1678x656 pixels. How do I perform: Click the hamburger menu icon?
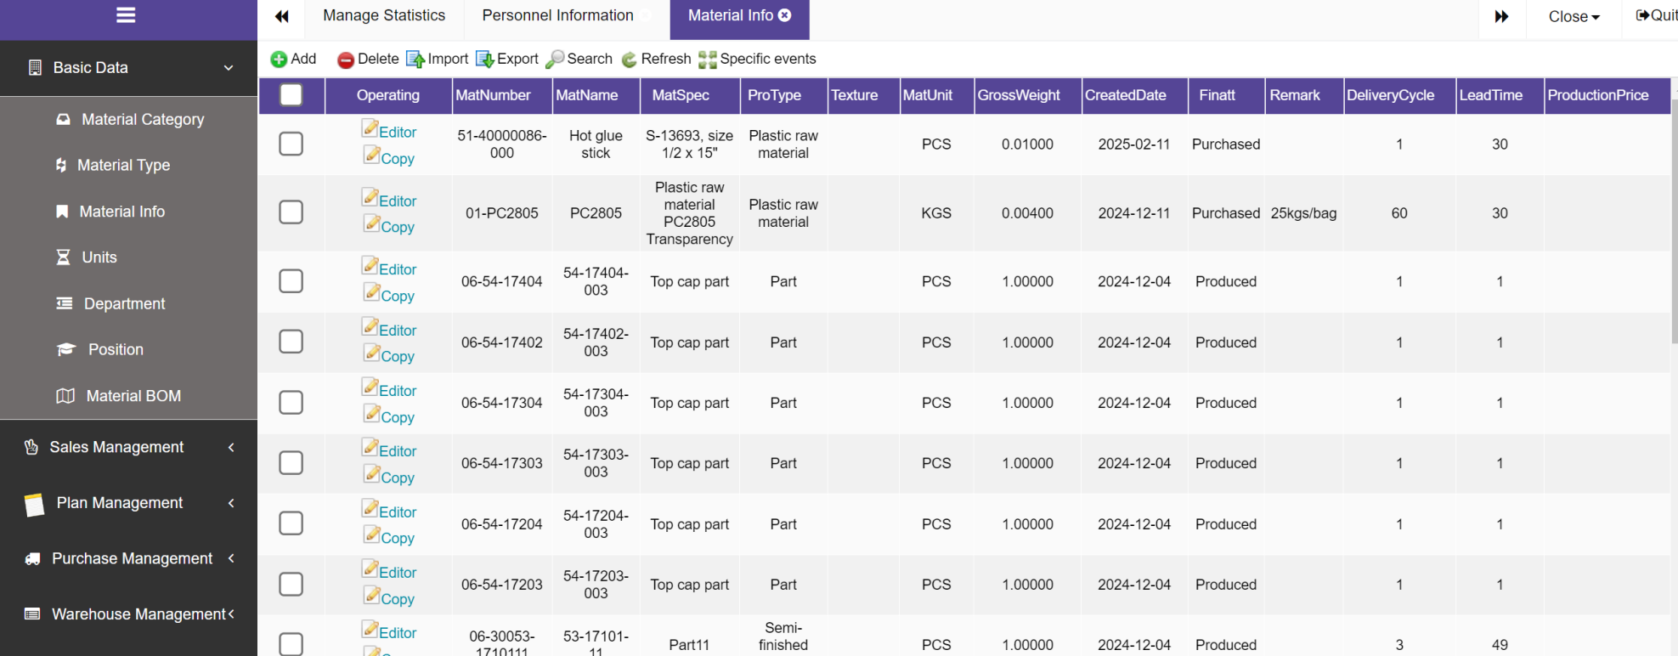click(x=126, y=15)
